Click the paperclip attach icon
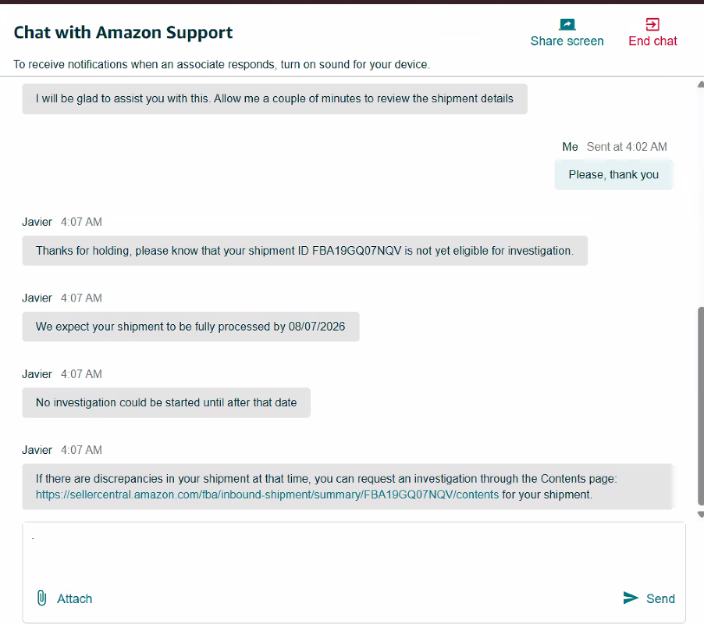 click(x=41, y=598)
